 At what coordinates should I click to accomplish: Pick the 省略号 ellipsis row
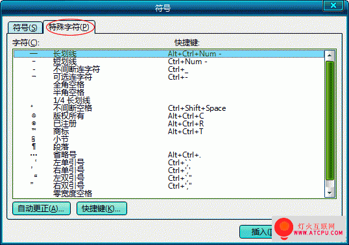coord(169,155)
